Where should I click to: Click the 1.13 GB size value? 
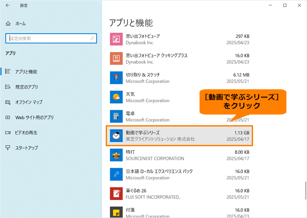[242, 133]
